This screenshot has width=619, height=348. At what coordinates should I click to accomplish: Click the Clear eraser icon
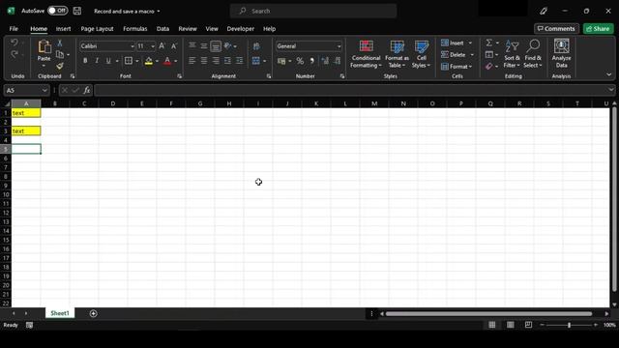point(489,67)
